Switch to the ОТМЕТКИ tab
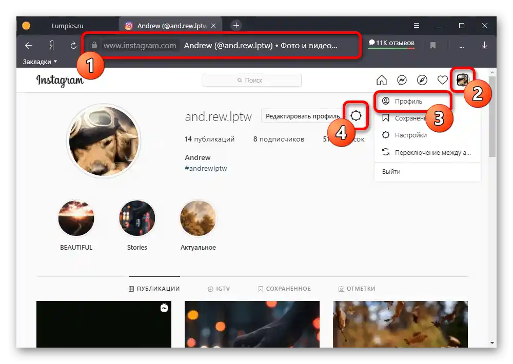Viewport: 513px width, 364px height. click(x=357, y=289)
